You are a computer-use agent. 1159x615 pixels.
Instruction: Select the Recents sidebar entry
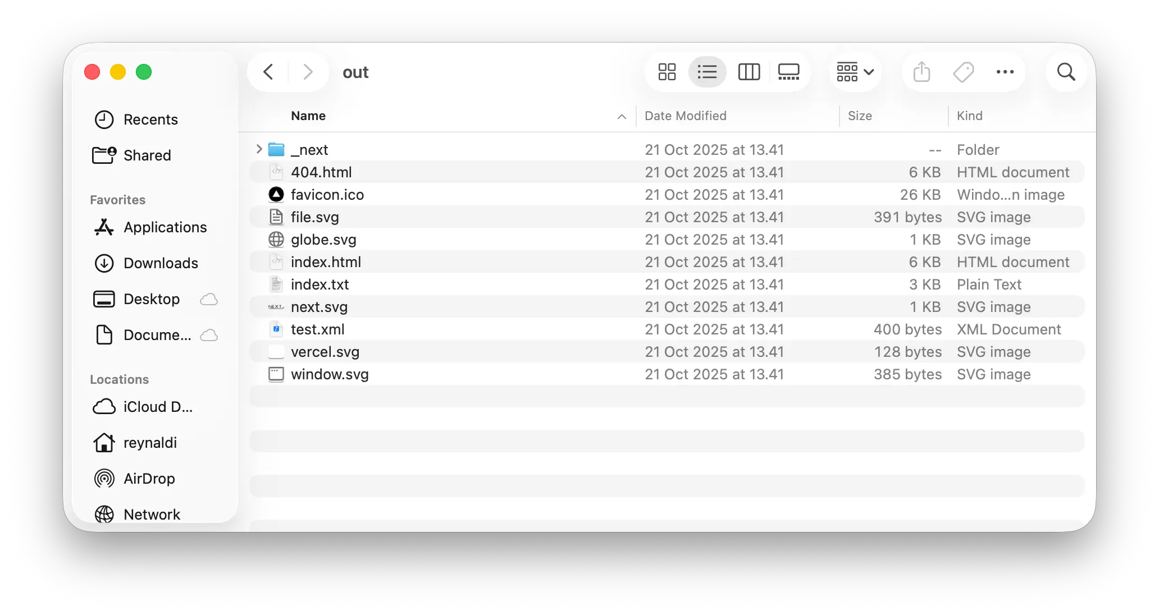[x=151, y=119]
